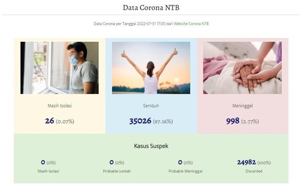Image resolution: width=301 pixels, height=188 pixels.
Task: Select the Sembuh card label
Action: (151, 106)
